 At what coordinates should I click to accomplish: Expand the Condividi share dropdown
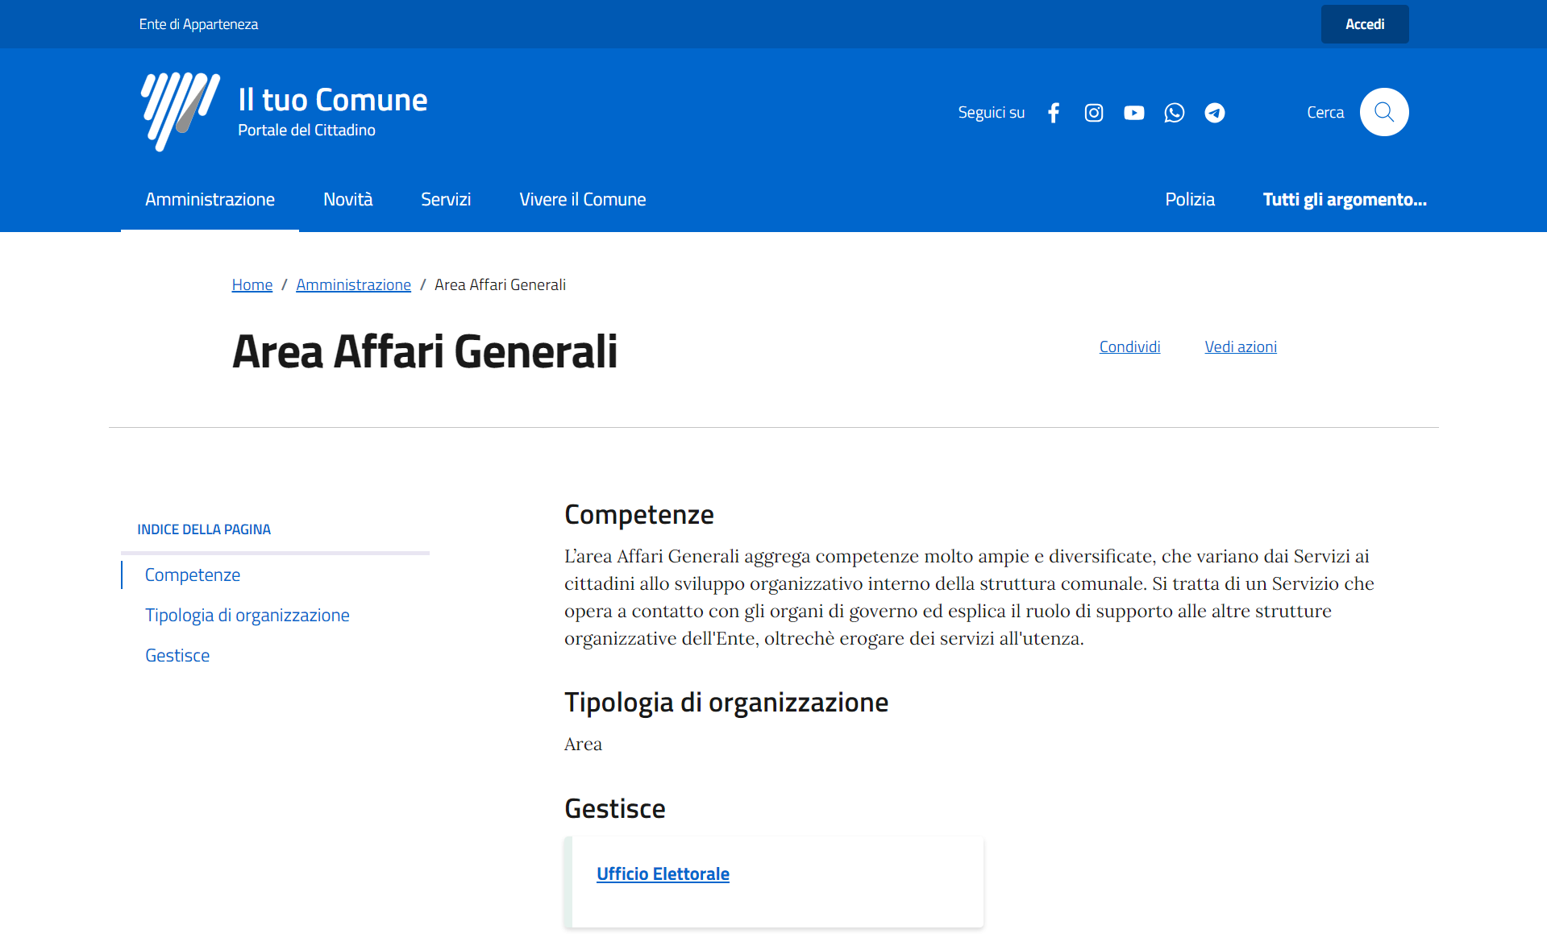tap(1129, 346)
